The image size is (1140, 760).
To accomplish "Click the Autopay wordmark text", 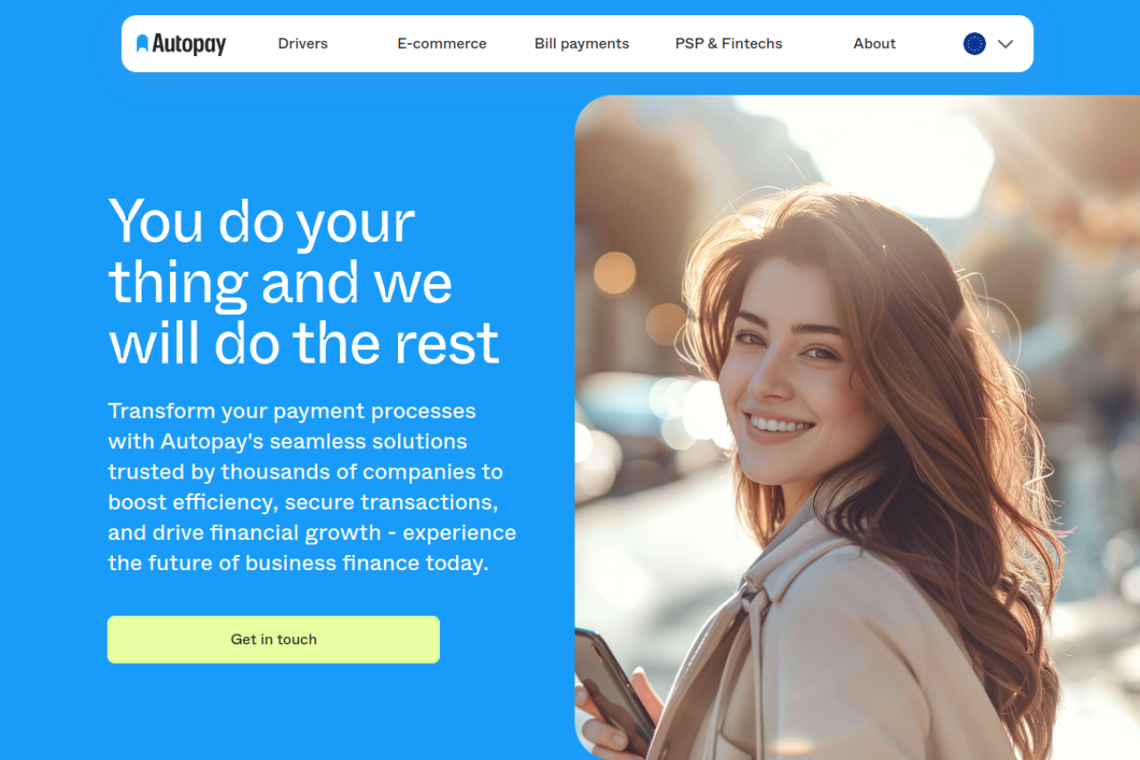I will point(189,44).
